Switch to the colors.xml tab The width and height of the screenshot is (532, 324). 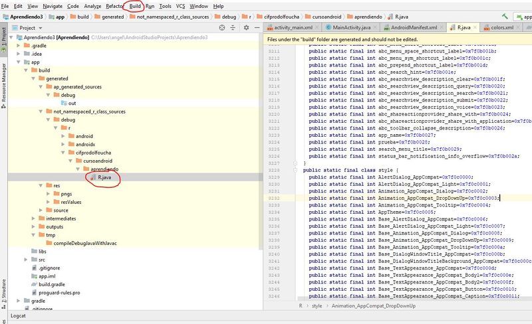point(502,27)
